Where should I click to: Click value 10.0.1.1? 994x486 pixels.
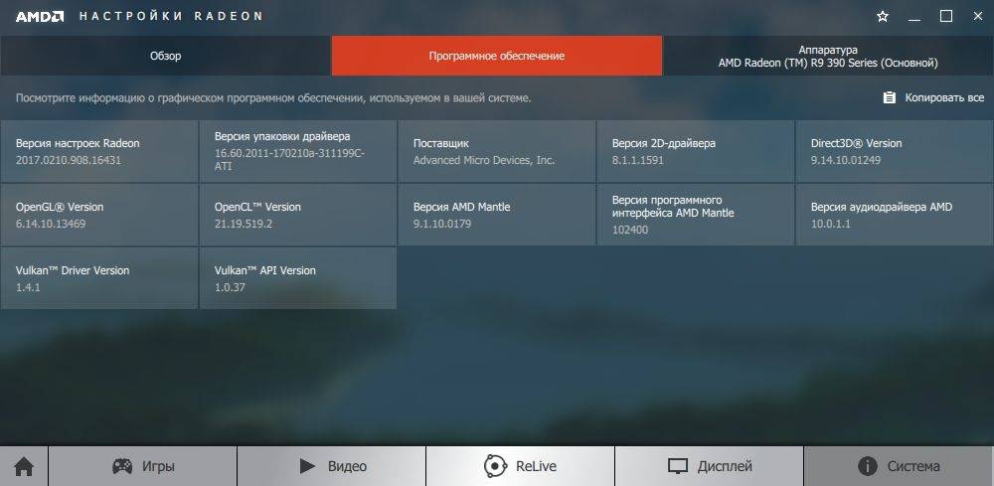point(830,224)
